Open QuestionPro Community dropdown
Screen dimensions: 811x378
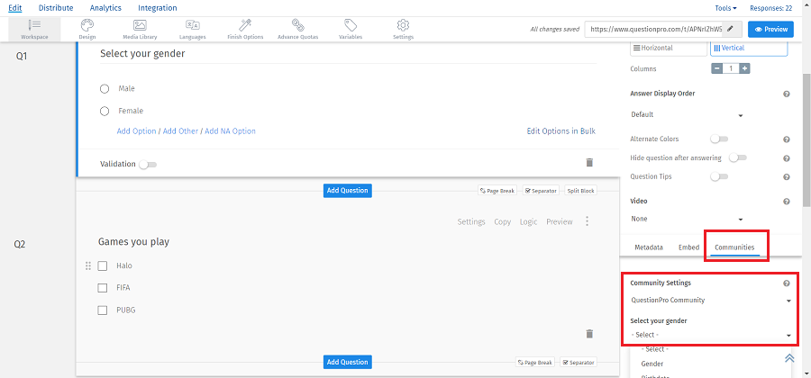tap(711, 300)
